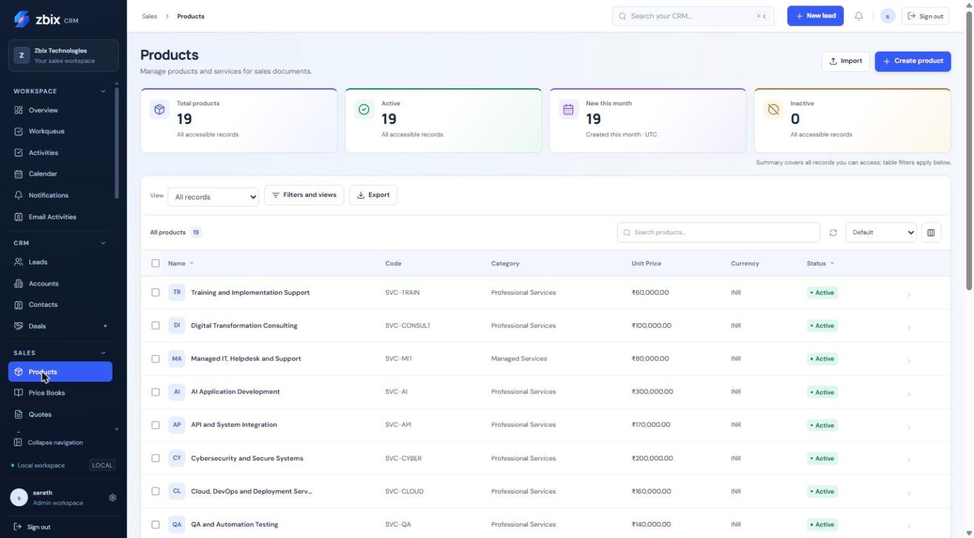Click the CY avatar for Cybersecurity and Secure Systems
This screenshot has width=974, height=538.
[177, 458]
